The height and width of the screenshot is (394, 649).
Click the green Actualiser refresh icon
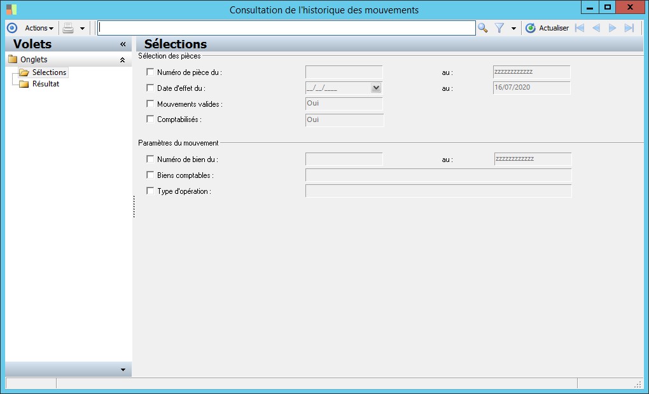[530, 28]
